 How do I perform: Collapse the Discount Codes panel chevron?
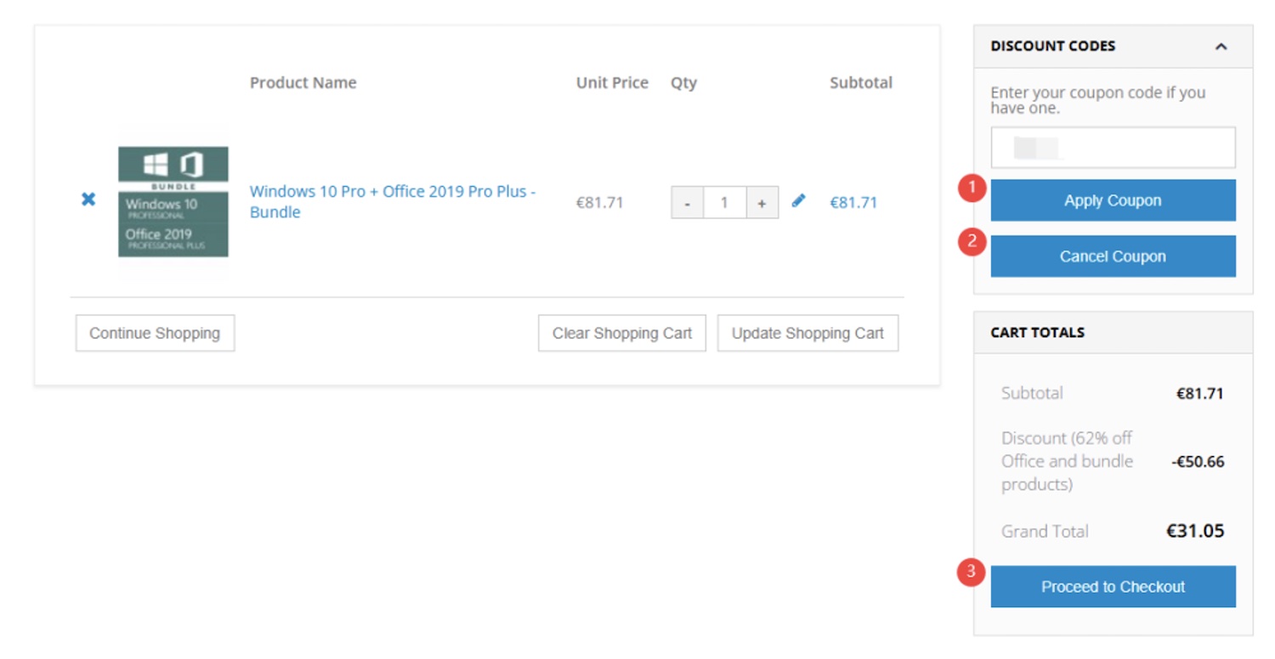(x=1221, y=47)
